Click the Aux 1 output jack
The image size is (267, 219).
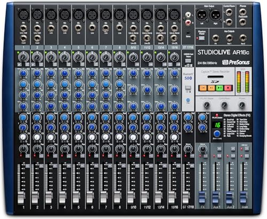[229, 38]
